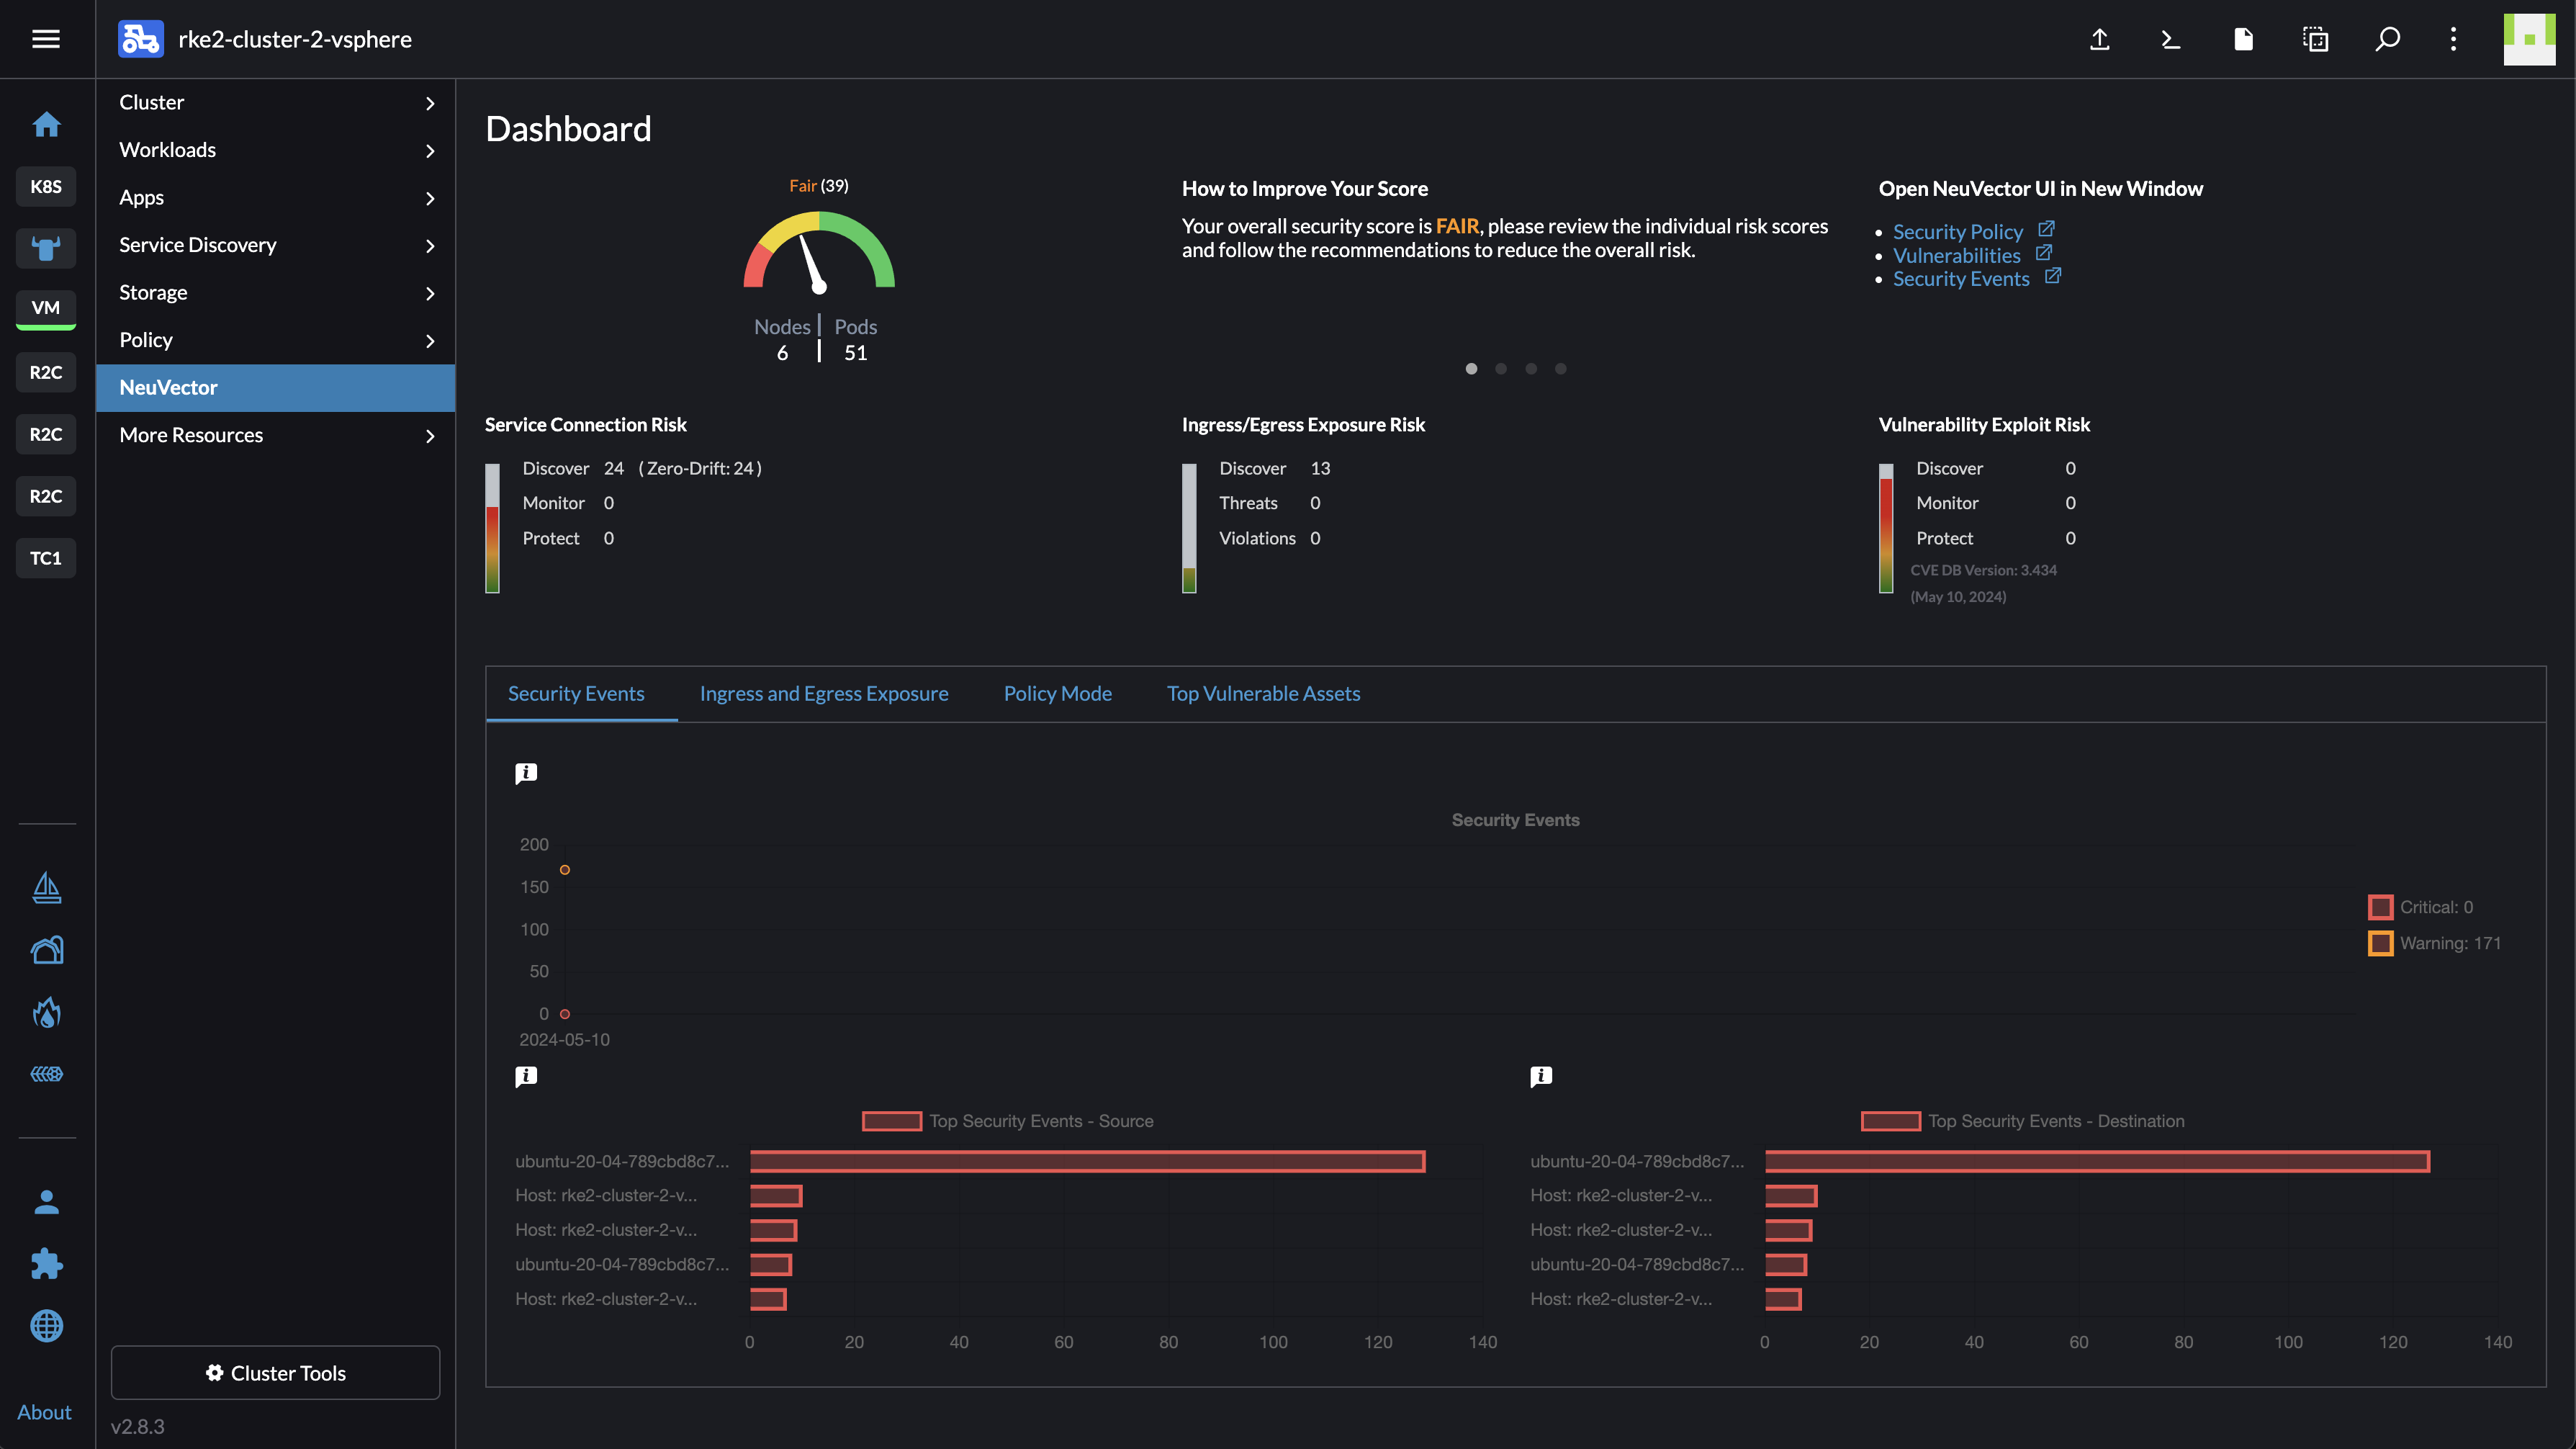Switch to the Security Events tab
The image size is (2576, 1449).
(576, 693)
